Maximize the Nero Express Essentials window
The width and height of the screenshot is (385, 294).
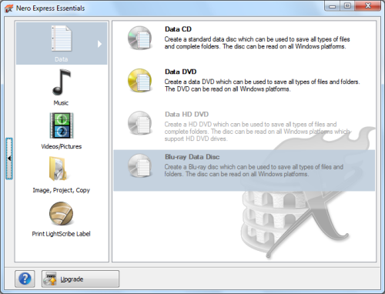pyautogui.click(x=347, y=6)
